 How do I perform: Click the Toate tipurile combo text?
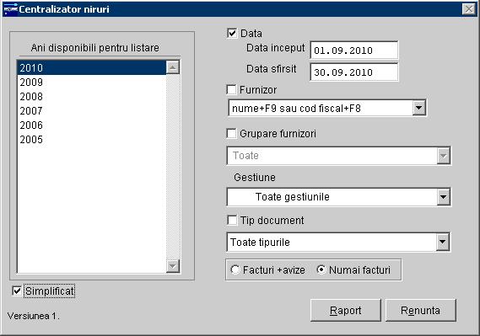click(260, 243)
